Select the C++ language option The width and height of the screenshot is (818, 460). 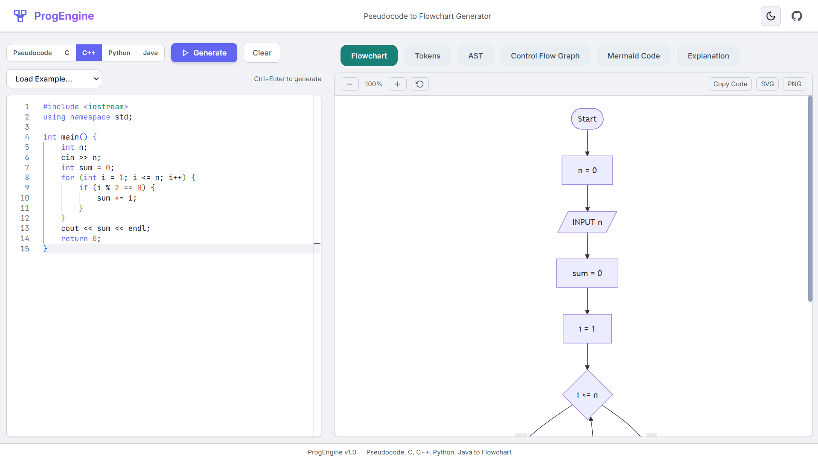coord(89,53)
